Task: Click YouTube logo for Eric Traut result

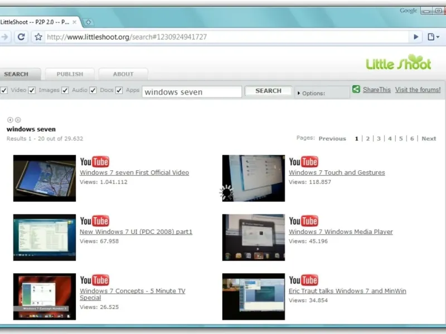Action: pos(303,280)
